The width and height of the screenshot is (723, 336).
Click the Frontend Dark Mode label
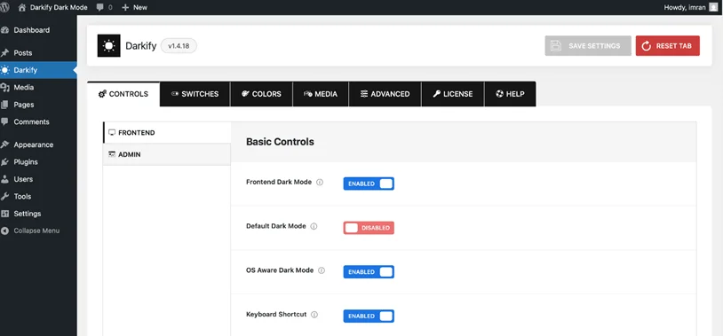(279, 183)
